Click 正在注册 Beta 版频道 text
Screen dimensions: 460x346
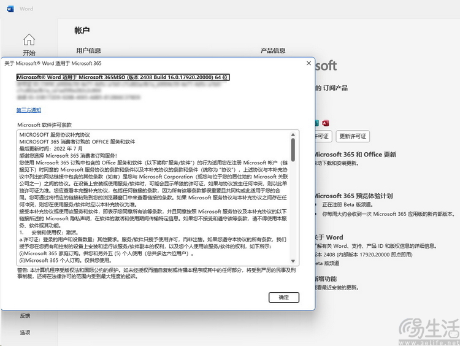[x=347, y=204]
